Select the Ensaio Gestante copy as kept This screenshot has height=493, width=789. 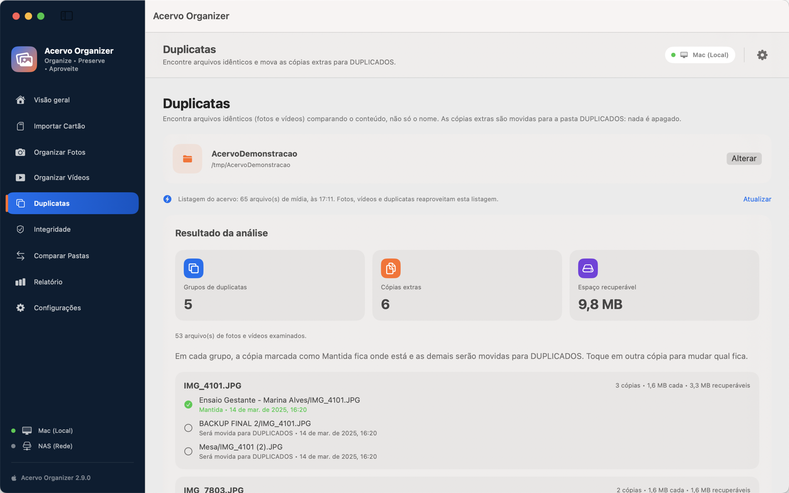coord(188,404)
